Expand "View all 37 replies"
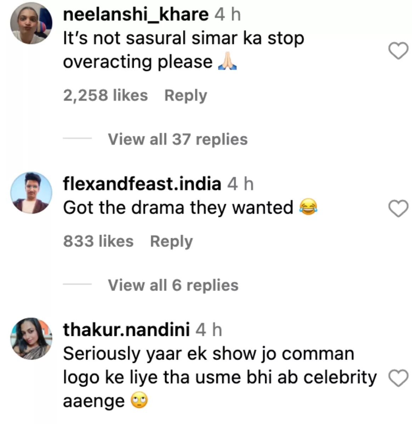The height and width of the screenshot is (424, 412). point(178,139)
